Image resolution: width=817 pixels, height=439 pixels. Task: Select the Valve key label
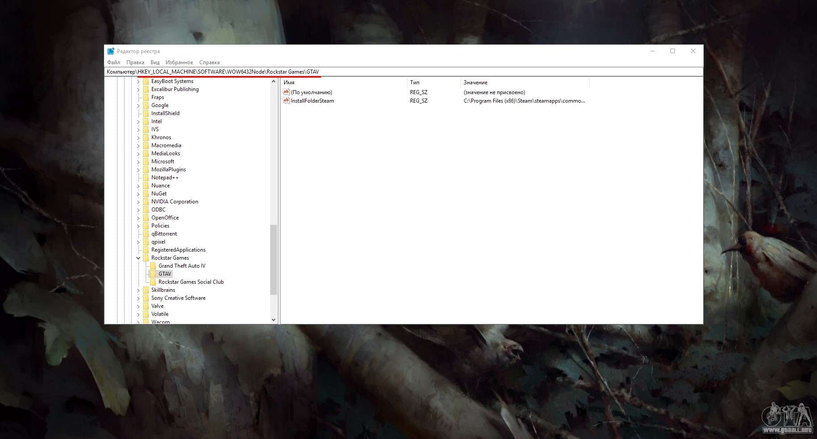point(157,306)
